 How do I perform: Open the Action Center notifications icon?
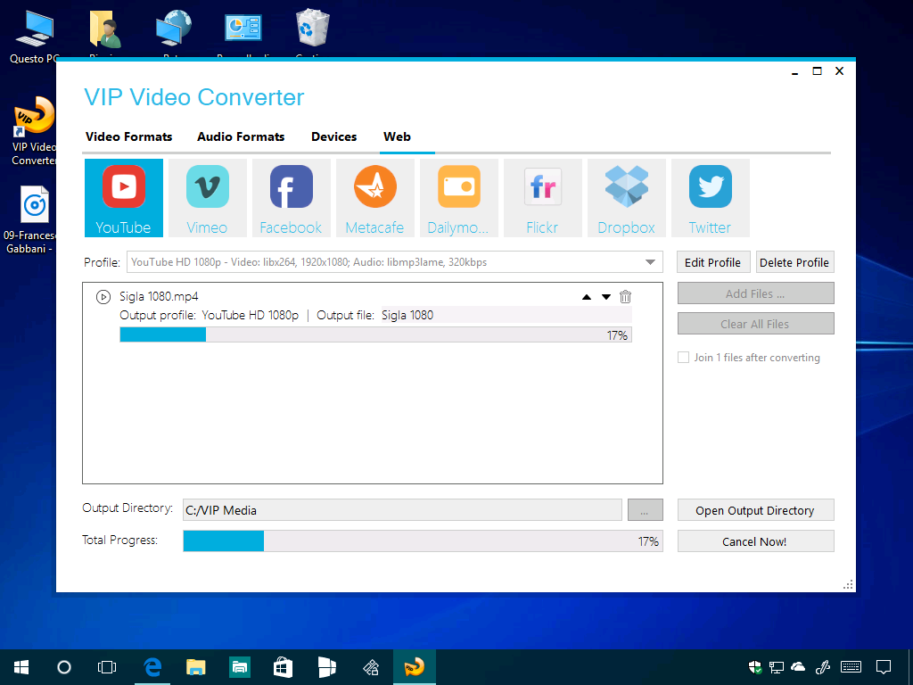click(x=884, y=667)
